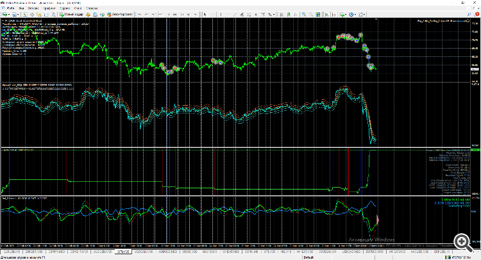The height and width of the screenshot is (260, 481).
Task: Open the chart templates icon
Action: click(x=360, y=14)
